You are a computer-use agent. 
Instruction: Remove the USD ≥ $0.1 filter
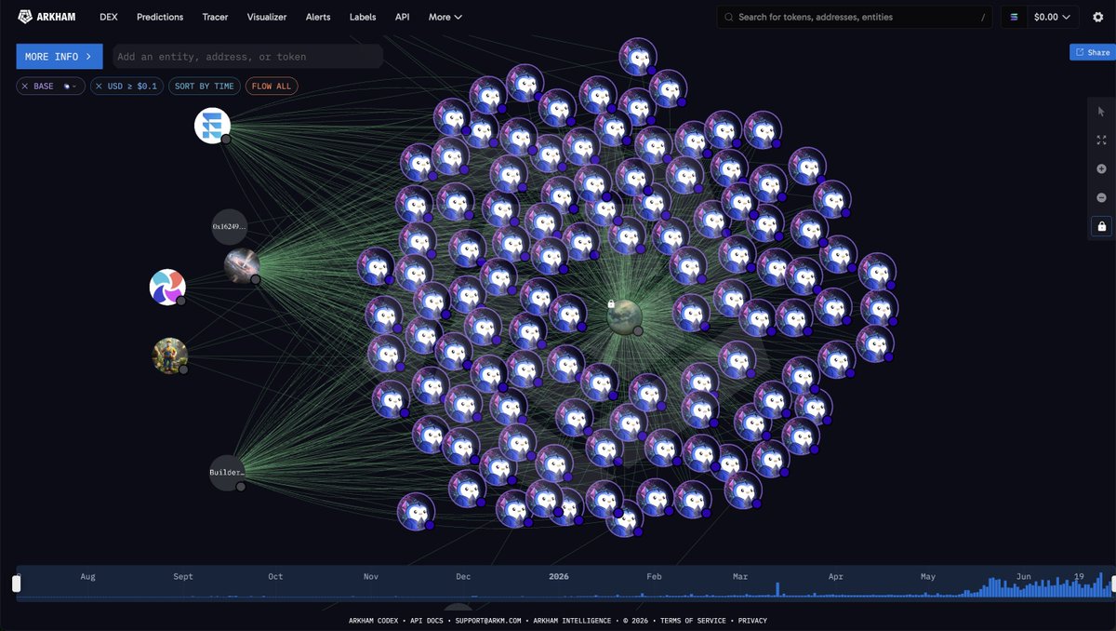[x=99, y=87]
